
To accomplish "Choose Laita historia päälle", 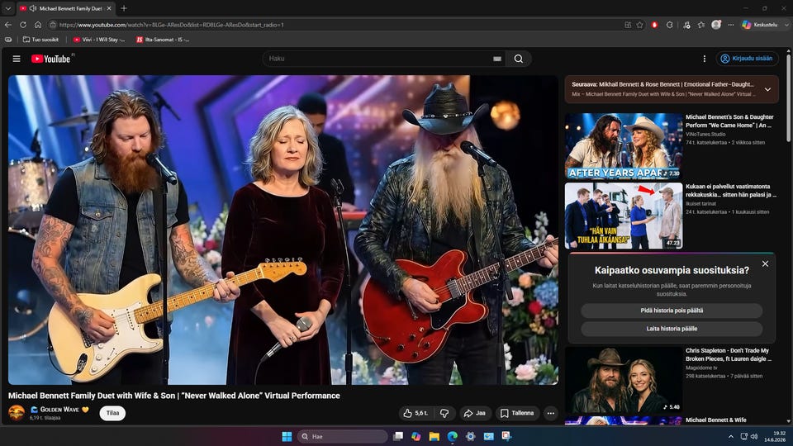I will click(671, 329).
